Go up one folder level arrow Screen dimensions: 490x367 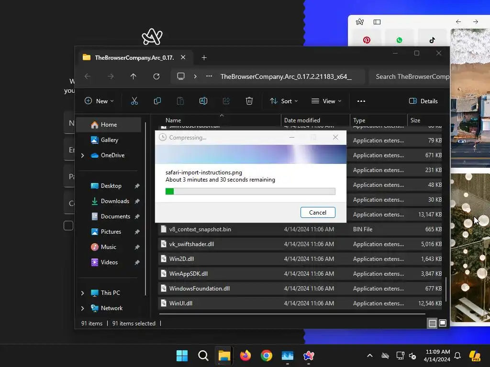tap(133, 76)
